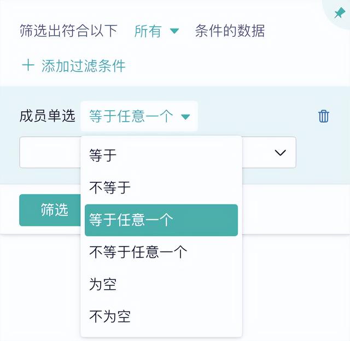The height and width of the screenshot is (341, 350).
Task: Click the 条件的数据 text
Action: pyautogui.click(x=230, y=31)
